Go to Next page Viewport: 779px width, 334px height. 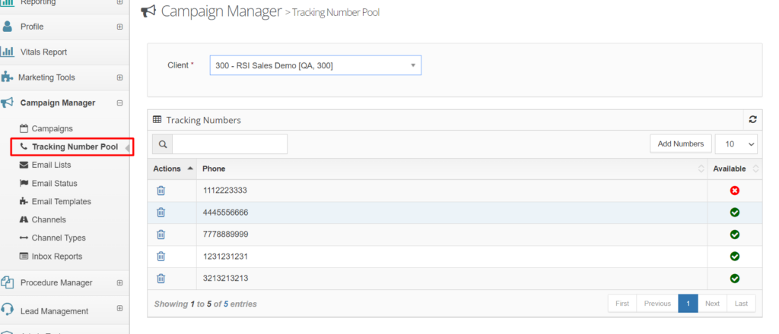pyautogui.click(x=712, y=304)
